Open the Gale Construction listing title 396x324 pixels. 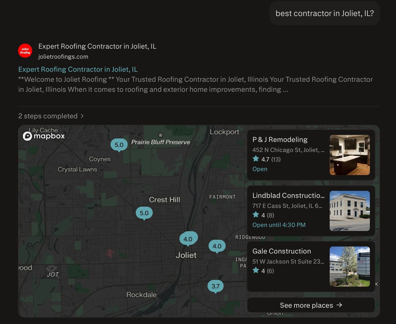coord(281,251)
